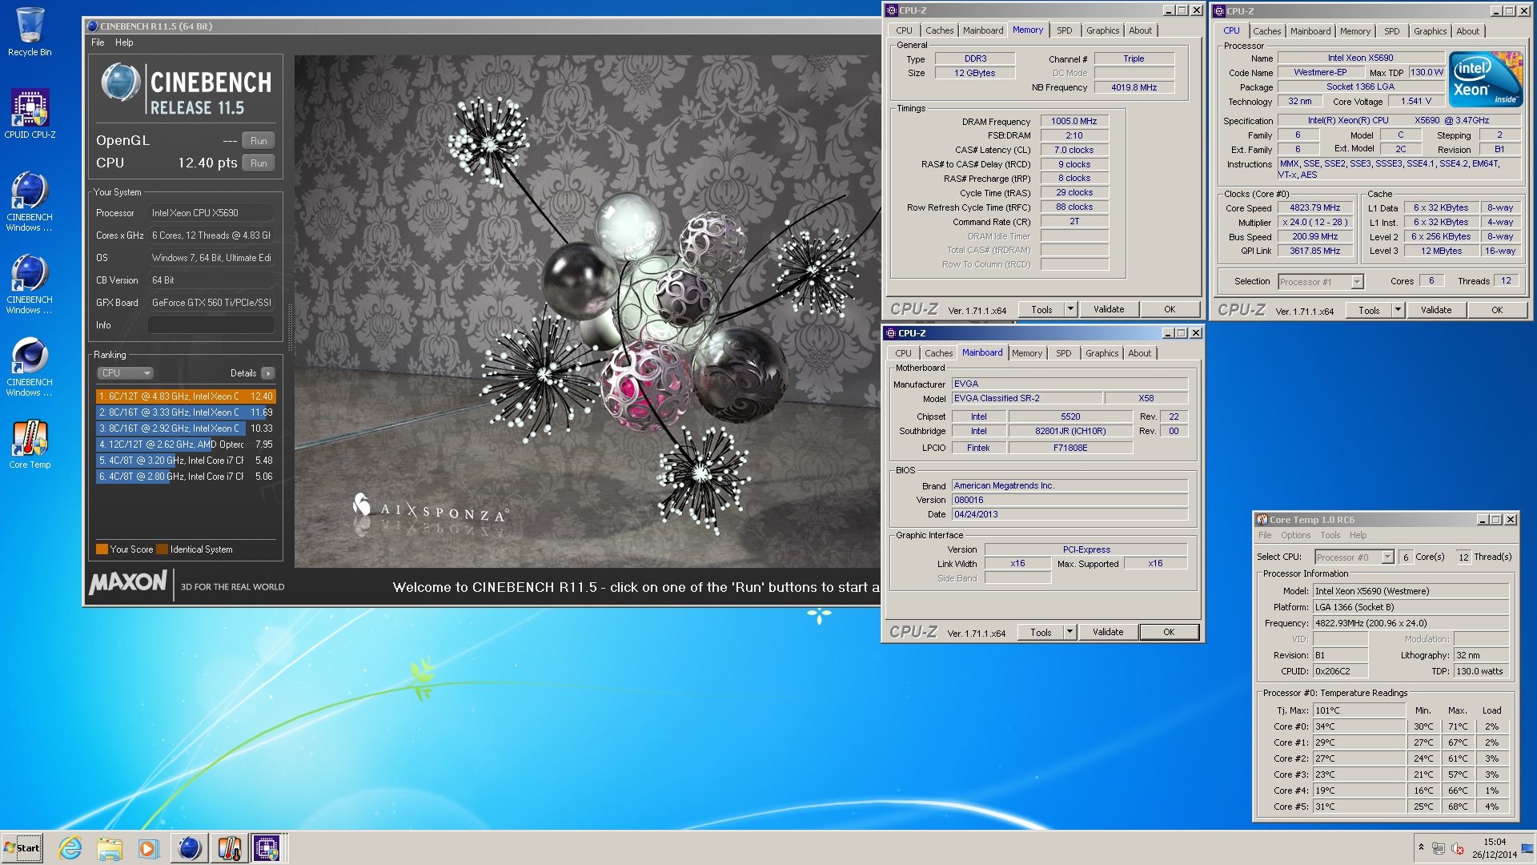The image size is (1537, 865).
Task: Open Tools dropdown arrow in CPU-Z Memory window
Action: 1070,309
